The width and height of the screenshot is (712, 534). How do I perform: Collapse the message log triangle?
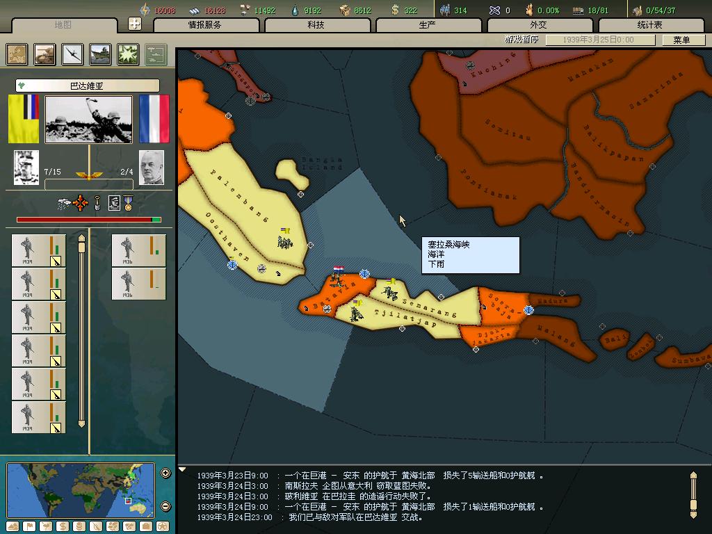point(182,469)
